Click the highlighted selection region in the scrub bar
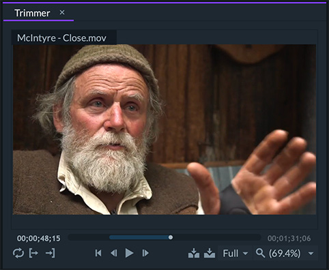Viewport: 329px width, 270px height. pyautogui.click(x=139, y=237)
